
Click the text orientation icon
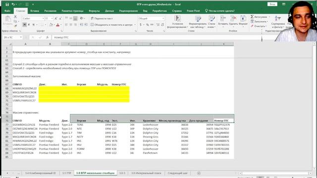82,18
